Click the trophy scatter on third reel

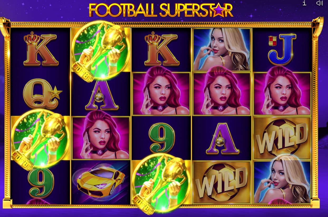pyautogui.click(x=161, y=183)
